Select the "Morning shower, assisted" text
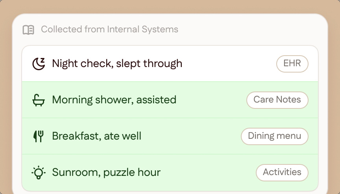Screen dimensions: 340x194 coord(114,100)
